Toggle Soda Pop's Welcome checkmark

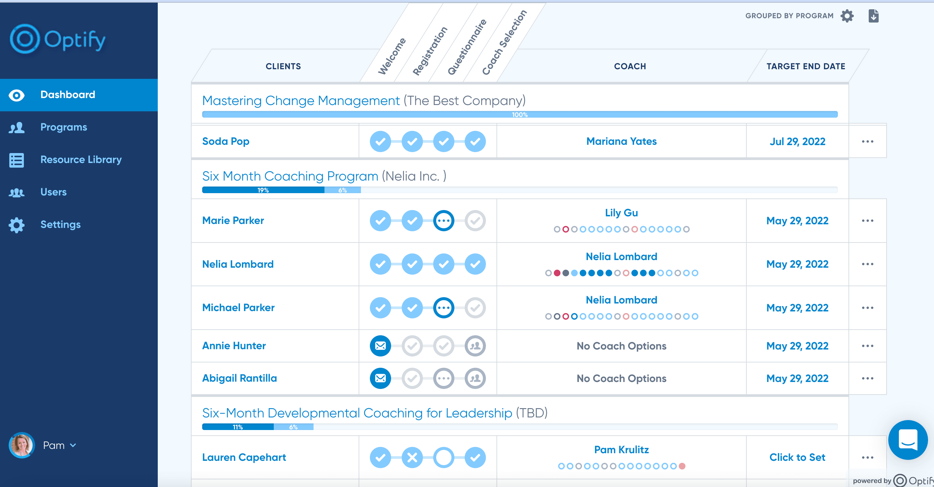point(380,141)
